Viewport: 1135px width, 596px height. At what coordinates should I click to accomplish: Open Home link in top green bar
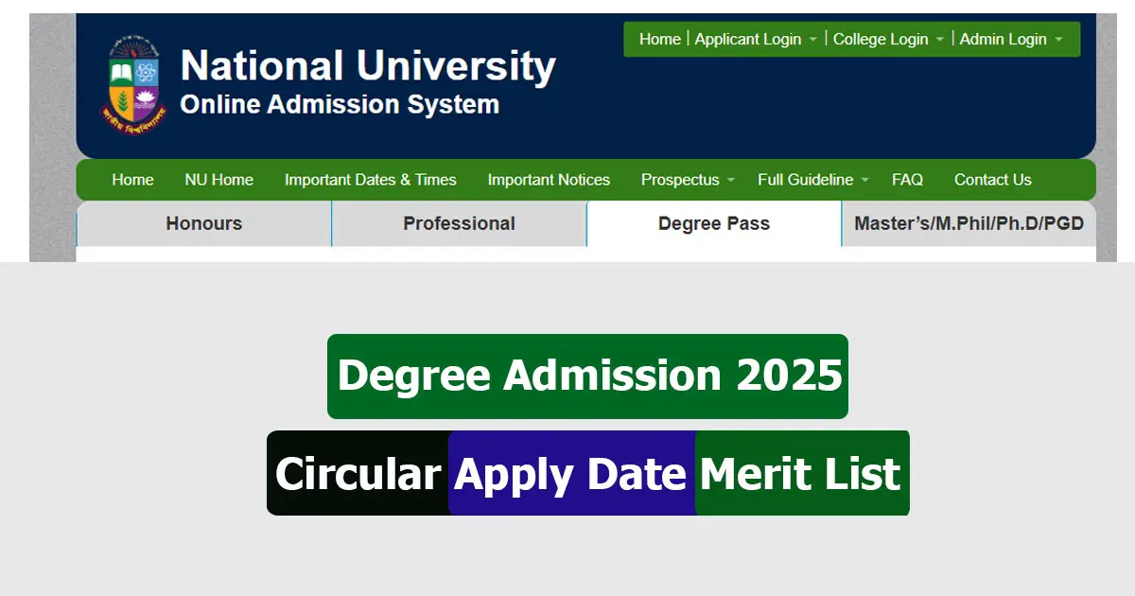coord(659,39)
